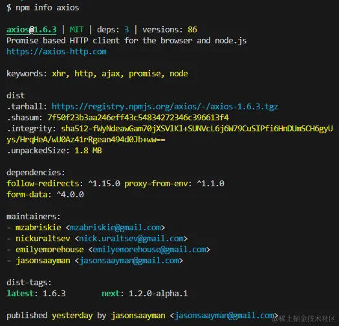Open the axios-1.6.3.tgz tarball URL
The image size is (339, 326).
pos(165,107)
